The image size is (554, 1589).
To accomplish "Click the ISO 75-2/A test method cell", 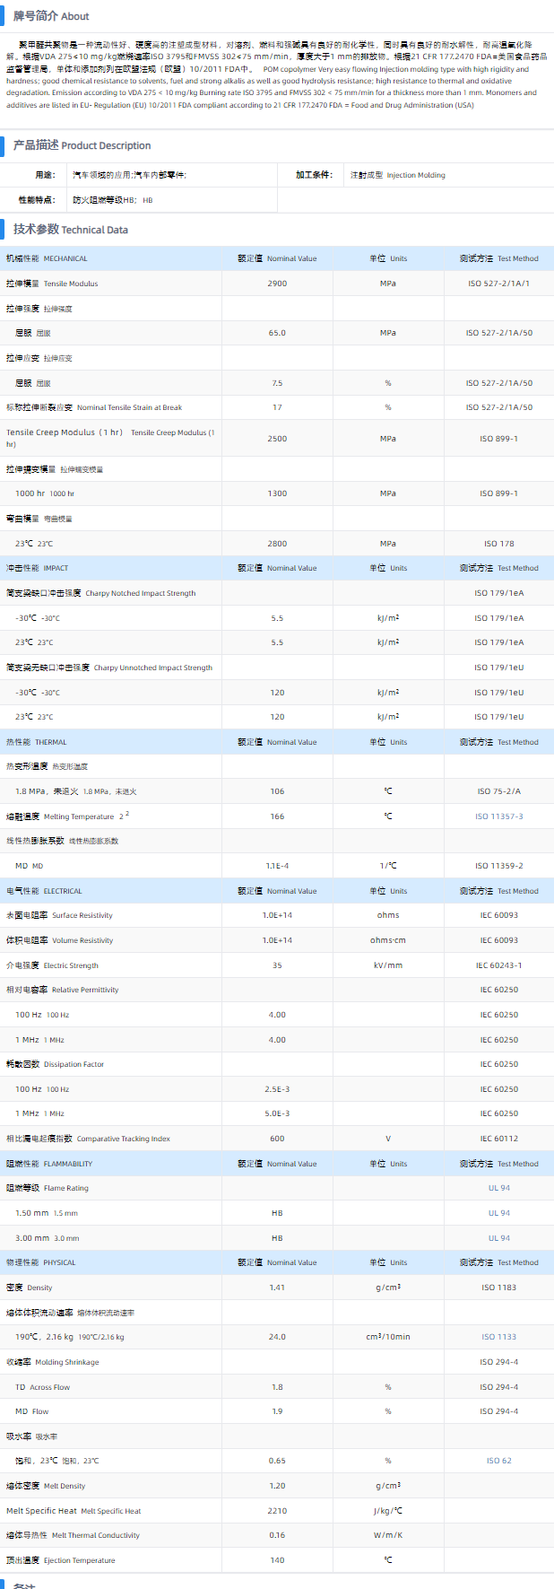I will [498, 791].
